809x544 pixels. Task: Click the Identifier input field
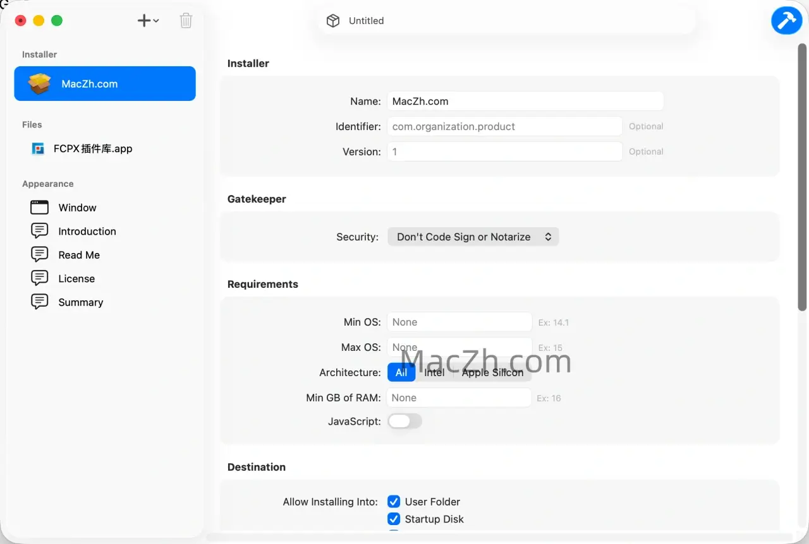[504, 126]
